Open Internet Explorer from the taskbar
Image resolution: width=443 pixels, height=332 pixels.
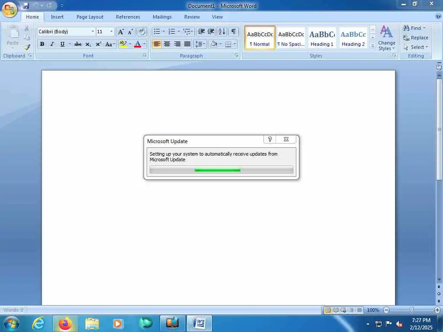[x=39, y=323]
